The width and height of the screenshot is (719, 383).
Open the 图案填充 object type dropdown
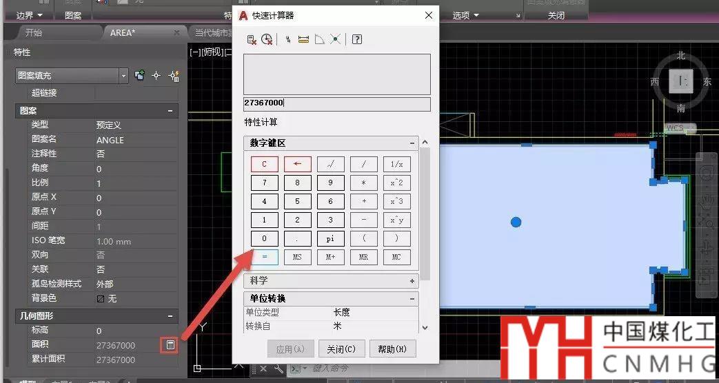[123, 76]
